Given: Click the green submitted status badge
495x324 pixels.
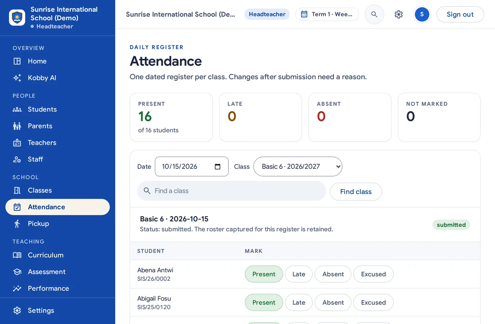Looking at the screenshot, I should [x=451, y=225].
